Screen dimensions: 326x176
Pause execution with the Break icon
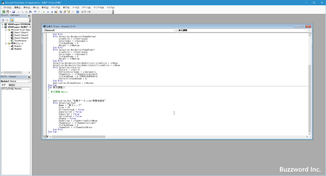point(48,12)
